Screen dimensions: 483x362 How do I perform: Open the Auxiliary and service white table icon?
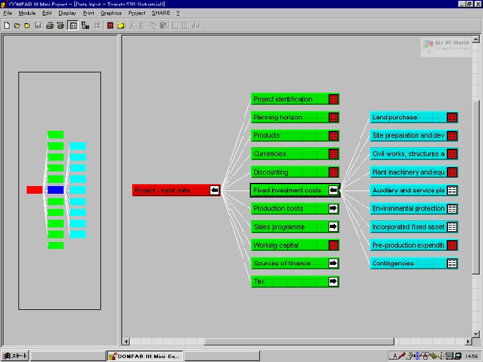452,191
